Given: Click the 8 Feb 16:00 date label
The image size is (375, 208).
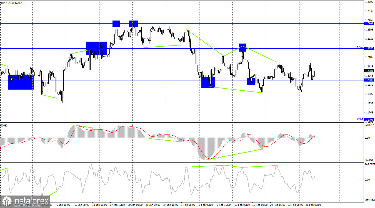Looking at the screenshot, I should 223,205.
